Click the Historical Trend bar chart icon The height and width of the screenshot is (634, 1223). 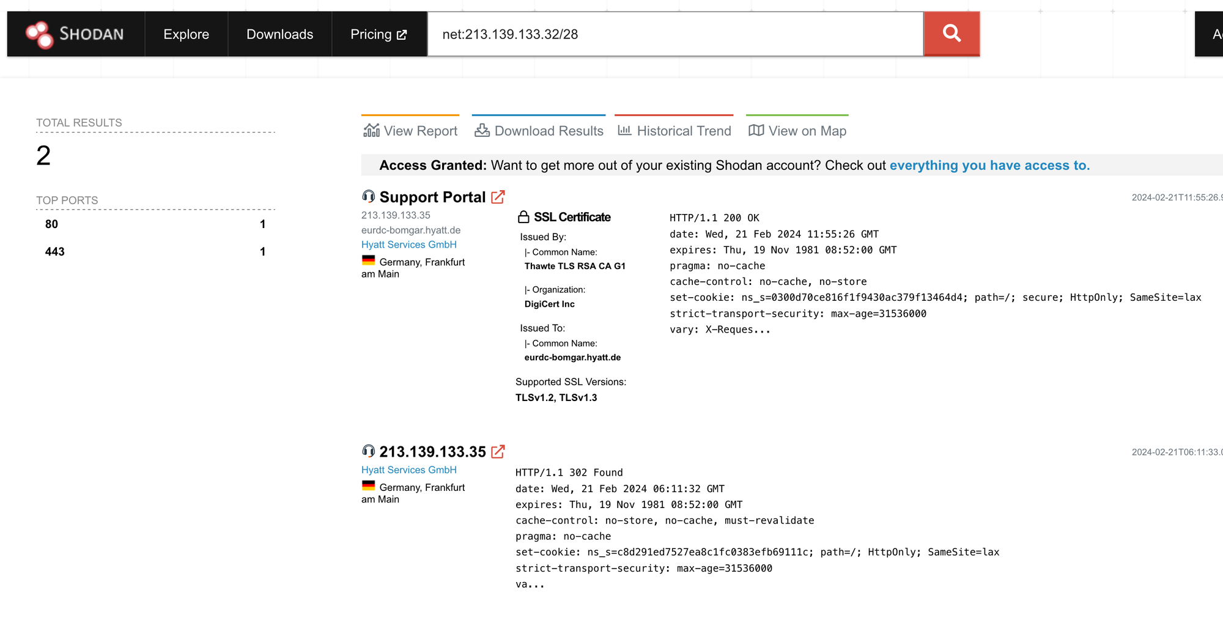624,130
